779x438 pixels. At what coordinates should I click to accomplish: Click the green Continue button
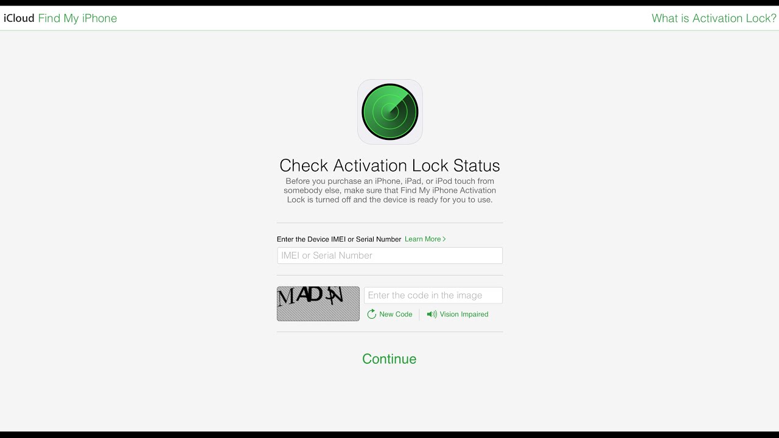click(389, 359)
